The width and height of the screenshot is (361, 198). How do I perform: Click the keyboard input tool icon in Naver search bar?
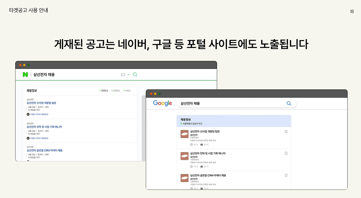pyautogui.click(x=123, y=74)
